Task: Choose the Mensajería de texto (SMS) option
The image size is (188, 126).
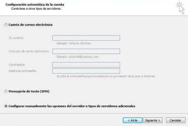Action: [x=6, y=92]
